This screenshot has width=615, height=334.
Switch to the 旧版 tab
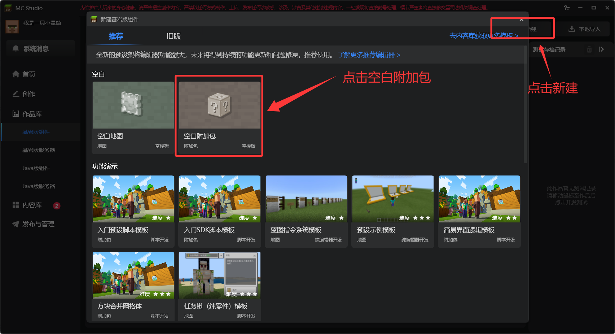point(173,36)
